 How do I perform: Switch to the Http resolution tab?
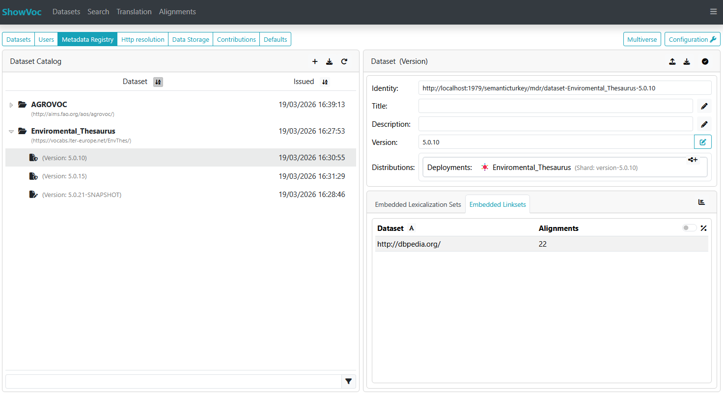[x=143, y=39]
